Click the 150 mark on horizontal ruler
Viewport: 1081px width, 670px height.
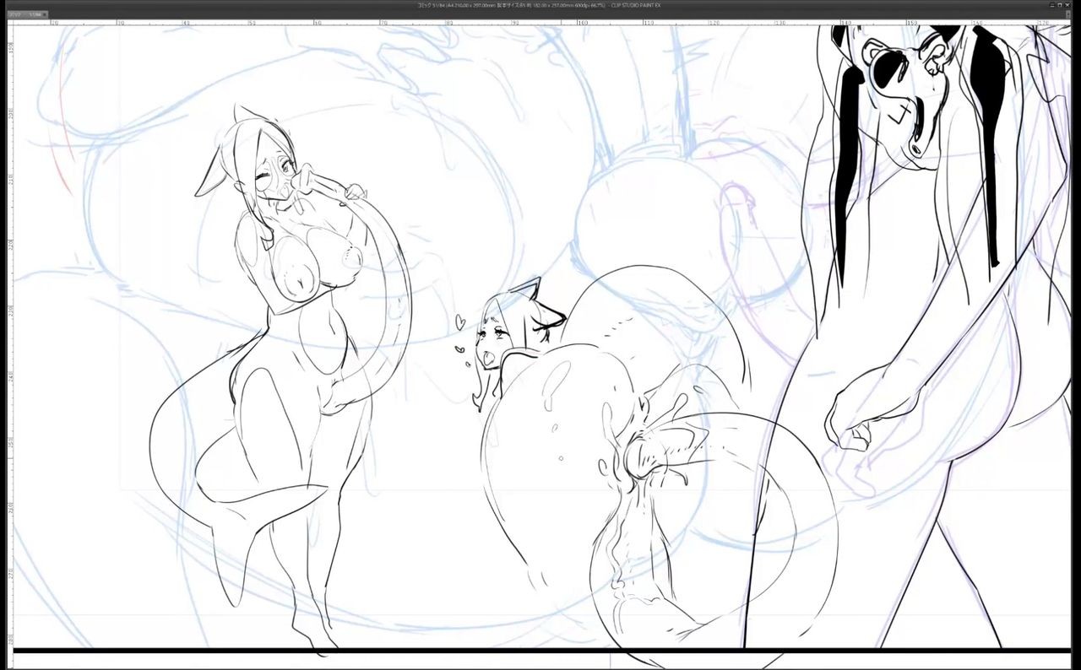912,23
